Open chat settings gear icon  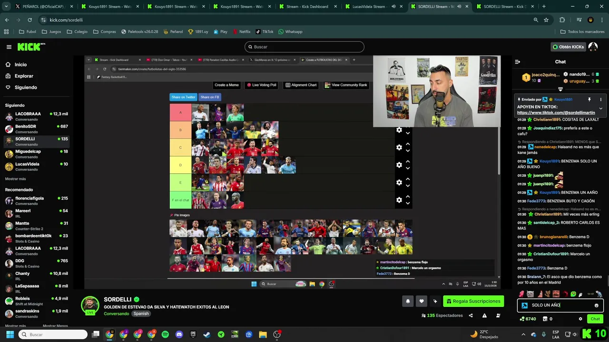coord(580,319)
